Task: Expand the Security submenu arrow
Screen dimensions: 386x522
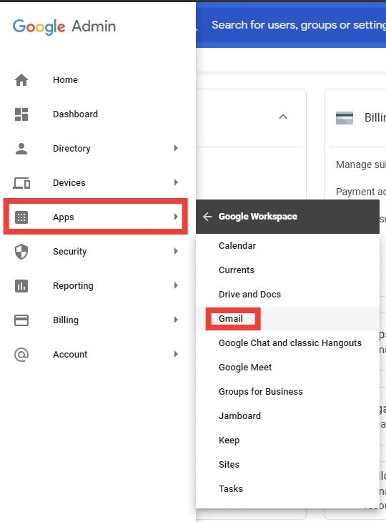Action: (176, 251)
